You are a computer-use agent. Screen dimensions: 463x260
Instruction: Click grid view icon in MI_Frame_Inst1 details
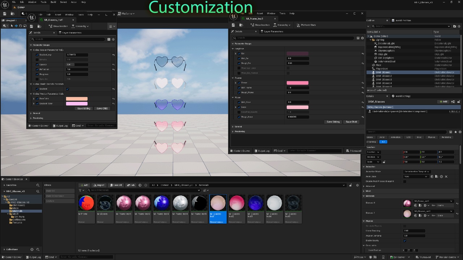pyautogui.click(x=358, y=38)
